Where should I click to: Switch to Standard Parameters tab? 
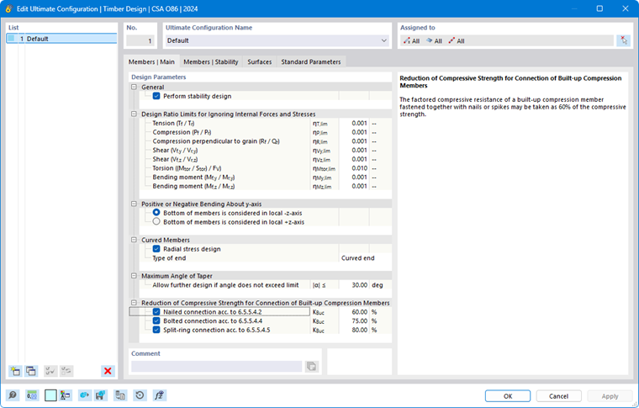point(311,62)
